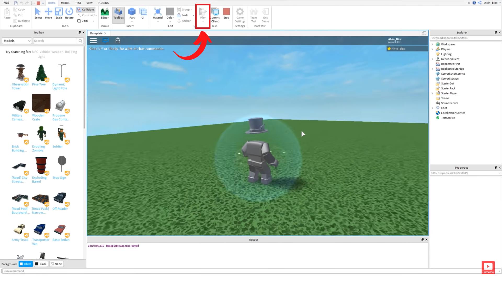502x282 pixels.
Task: Click the Duplicate button
Action: point(21,21)
